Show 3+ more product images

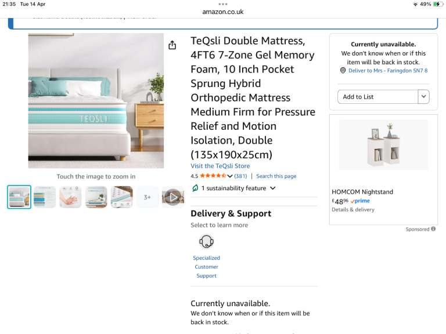[148, 197]
